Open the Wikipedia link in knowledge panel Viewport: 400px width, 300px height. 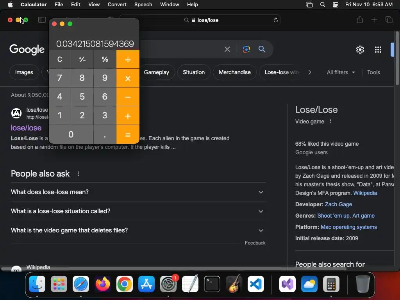coord(365,193)
